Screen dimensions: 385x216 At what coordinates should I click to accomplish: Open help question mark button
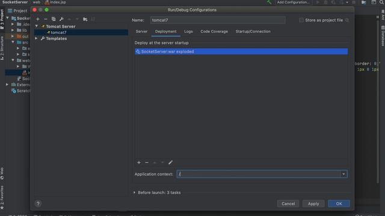(x=38, y=203)
